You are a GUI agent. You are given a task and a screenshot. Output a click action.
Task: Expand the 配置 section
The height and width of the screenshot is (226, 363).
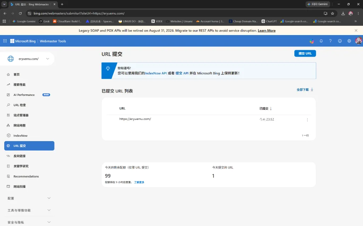pos(29,198)
